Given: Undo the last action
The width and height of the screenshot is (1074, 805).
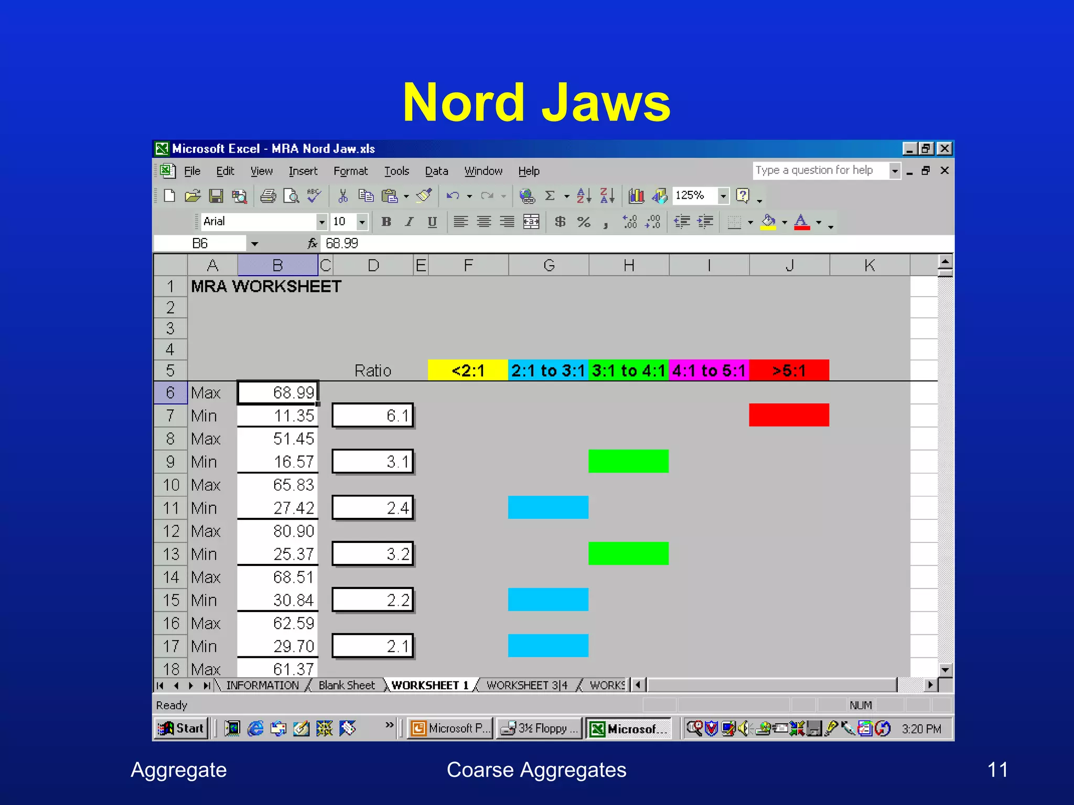Looking at the screenshot, I should 453,196.
